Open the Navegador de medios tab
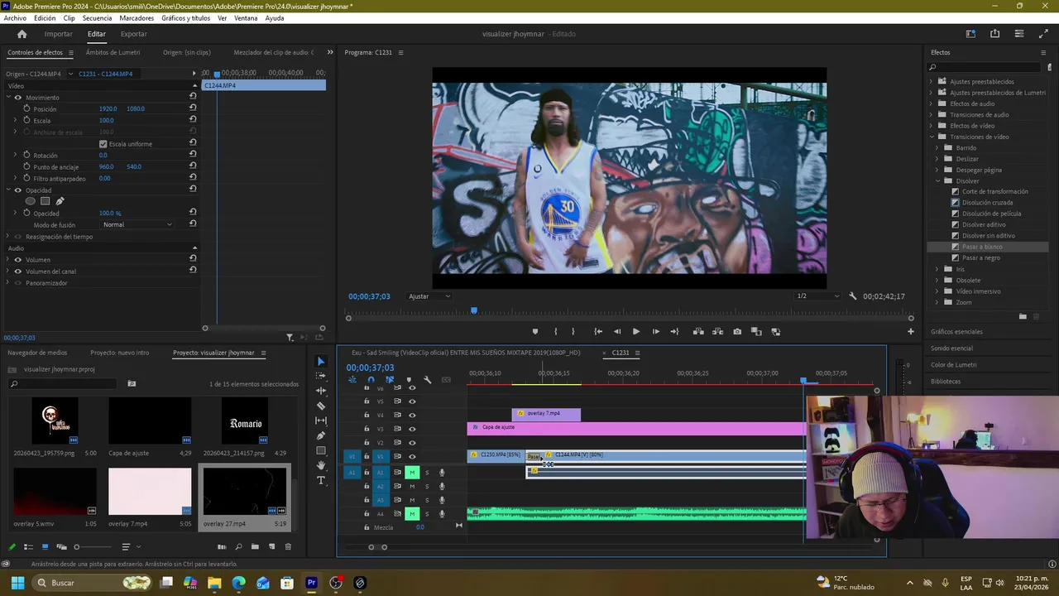 37,353
